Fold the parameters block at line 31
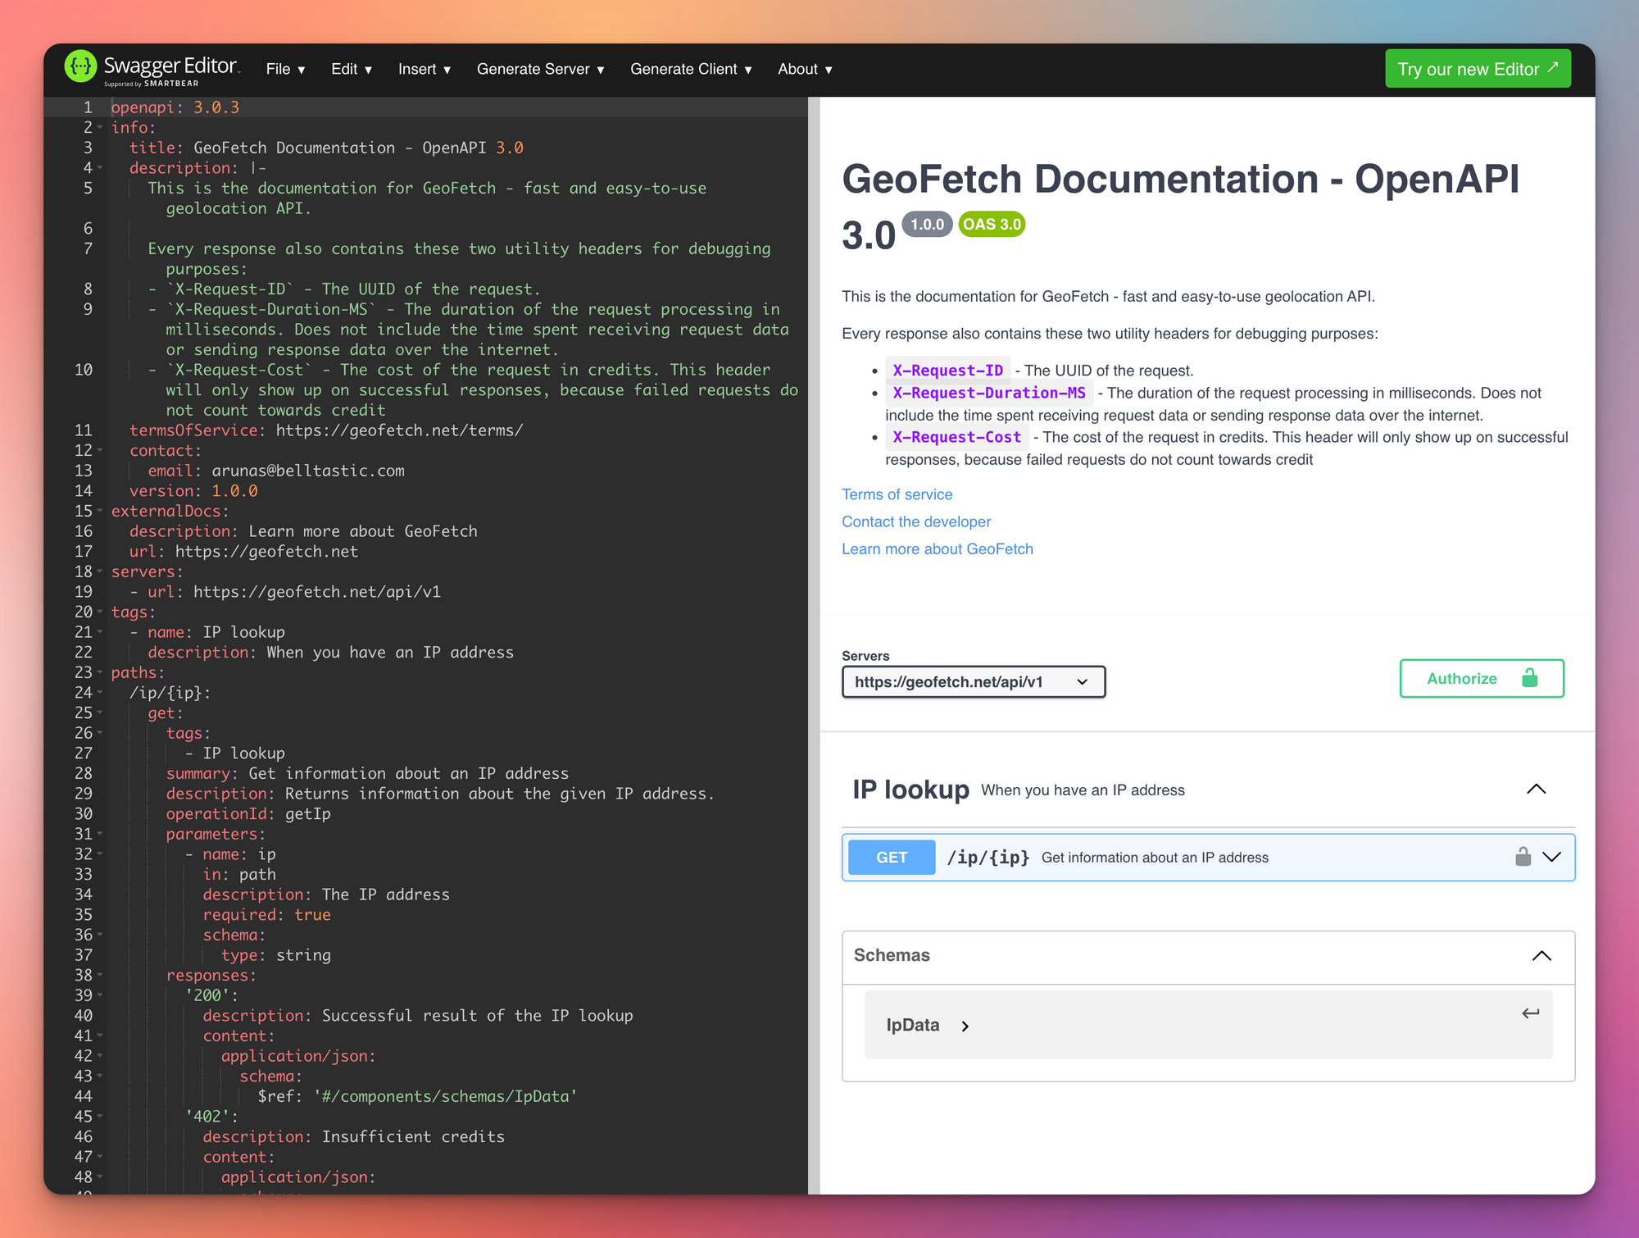The width and height of the screenshot is (1639, 1238). pos(100,835)
